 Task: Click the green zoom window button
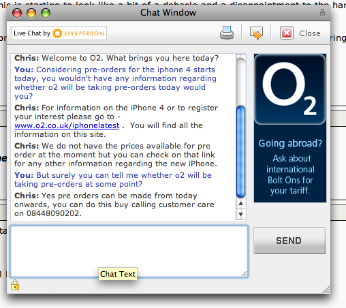(x=46, y=13)
